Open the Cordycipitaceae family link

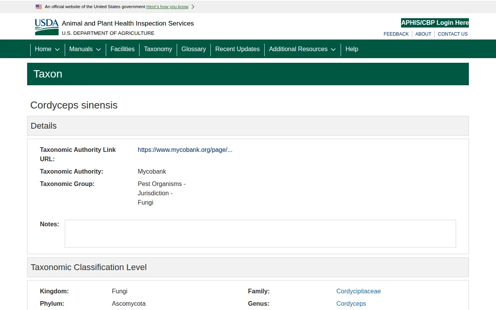click(358, 291)
